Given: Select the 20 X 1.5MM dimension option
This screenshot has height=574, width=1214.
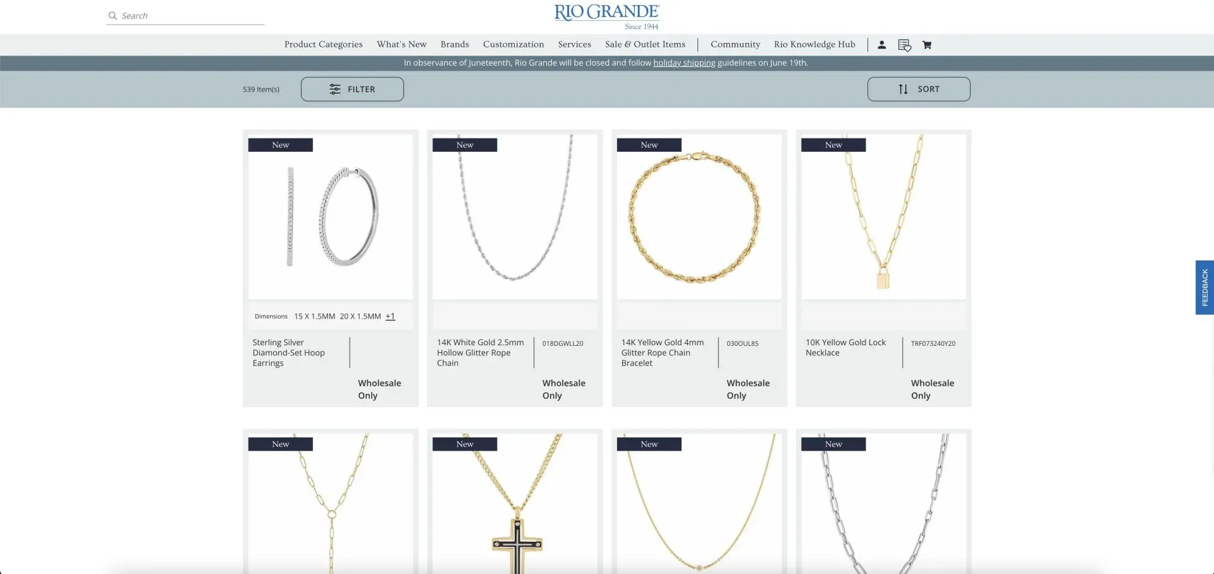Looking at the screenshot, I should (x=360, y=316).
